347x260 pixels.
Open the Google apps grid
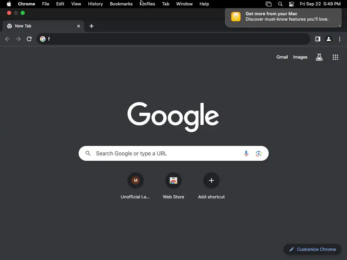(x=335, y=57)
